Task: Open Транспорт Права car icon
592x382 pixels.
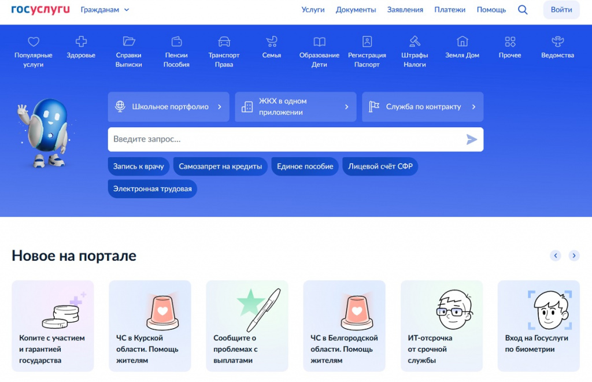Action: tap(224, 41)
